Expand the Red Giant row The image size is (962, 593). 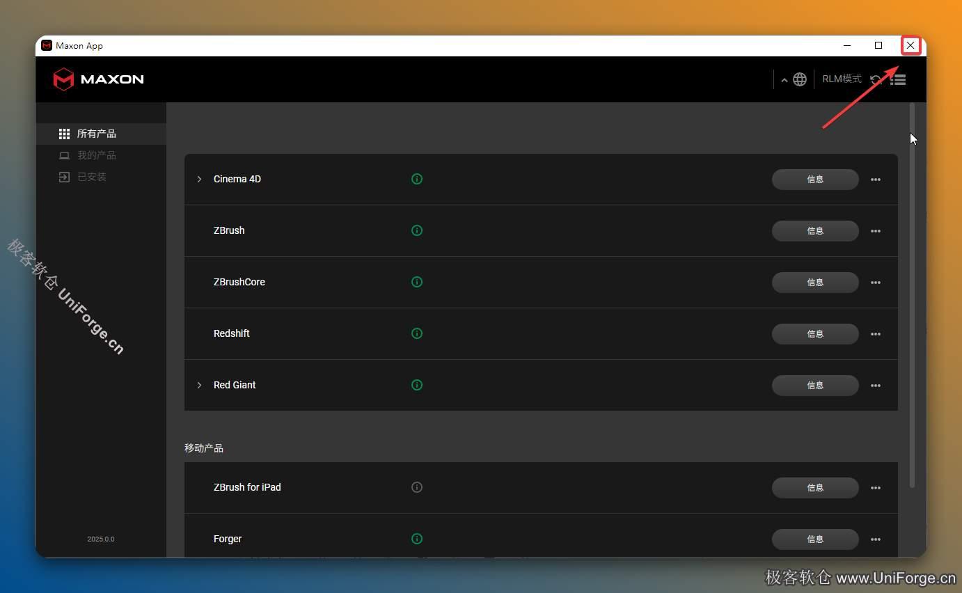199,385
